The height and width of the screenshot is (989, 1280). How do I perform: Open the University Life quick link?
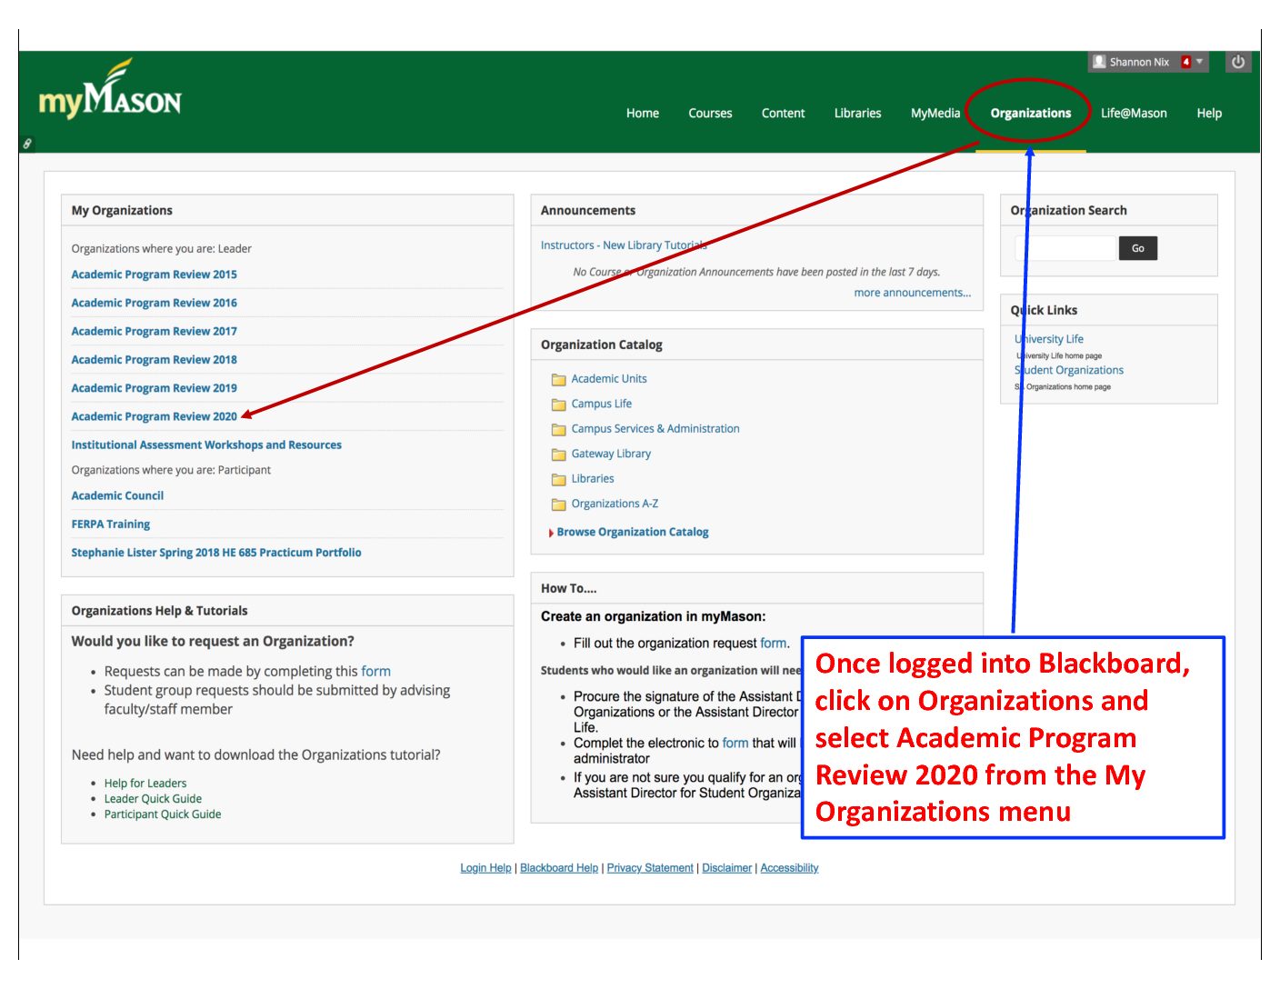(1049, 339)
